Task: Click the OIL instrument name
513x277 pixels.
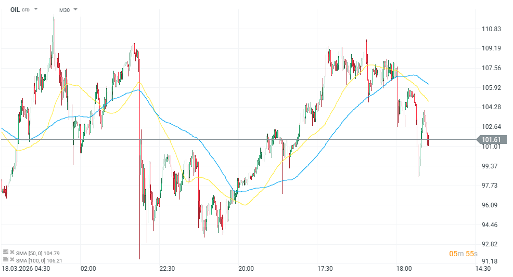Action: (16, 9)
